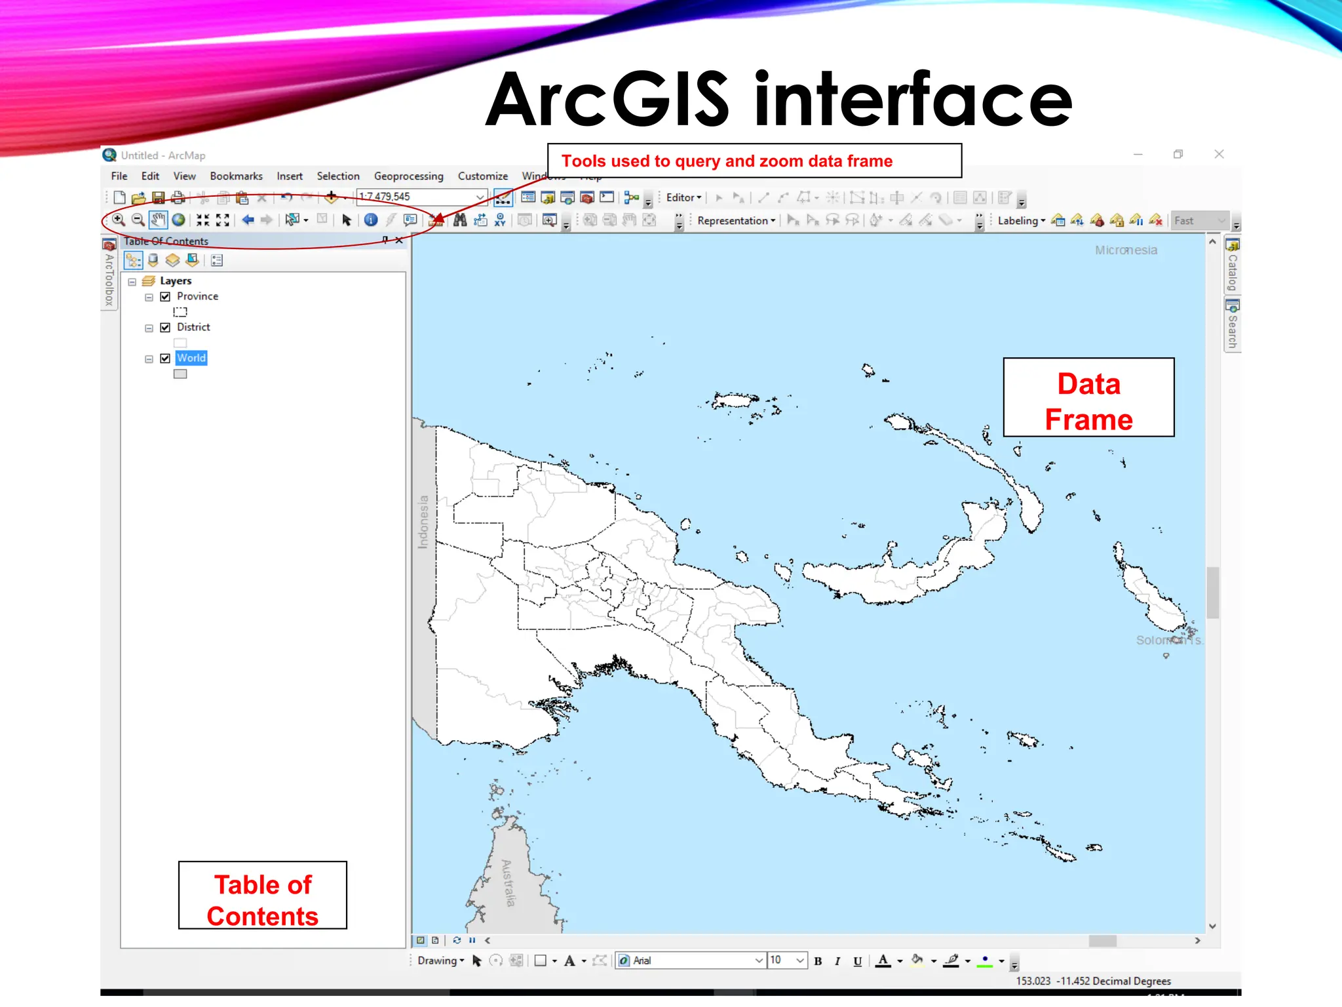Open the Catalog side tab
1342x1007 pixels.
tap(1233, 265)
